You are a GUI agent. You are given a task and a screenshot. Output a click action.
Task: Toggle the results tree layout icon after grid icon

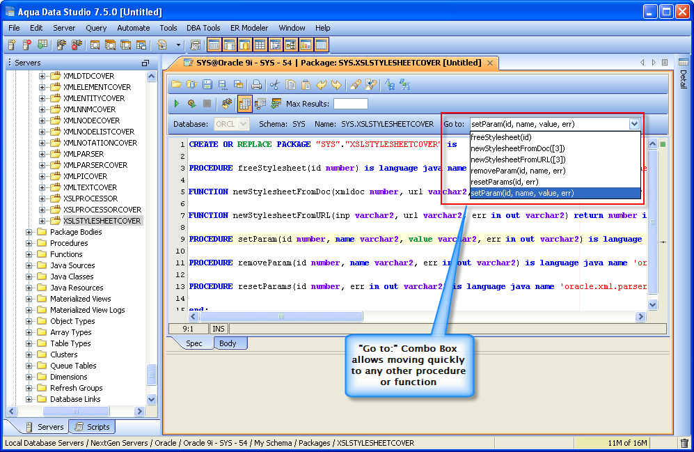[260, 104]
